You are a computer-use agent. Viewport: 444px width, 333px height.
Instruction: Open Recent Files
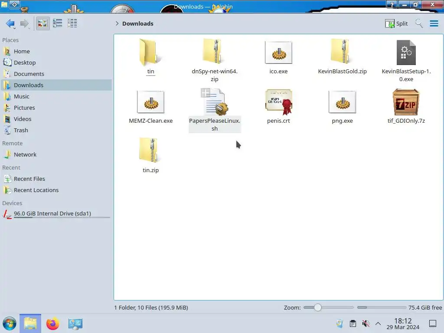click(x=57, y=179)
